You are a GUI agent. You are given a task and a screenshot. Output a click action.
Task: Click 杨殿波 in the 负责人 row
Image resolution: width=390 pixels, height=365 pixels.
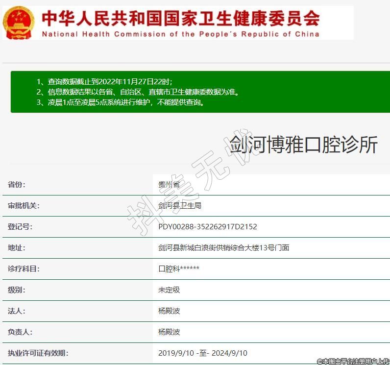pos(169,332)
